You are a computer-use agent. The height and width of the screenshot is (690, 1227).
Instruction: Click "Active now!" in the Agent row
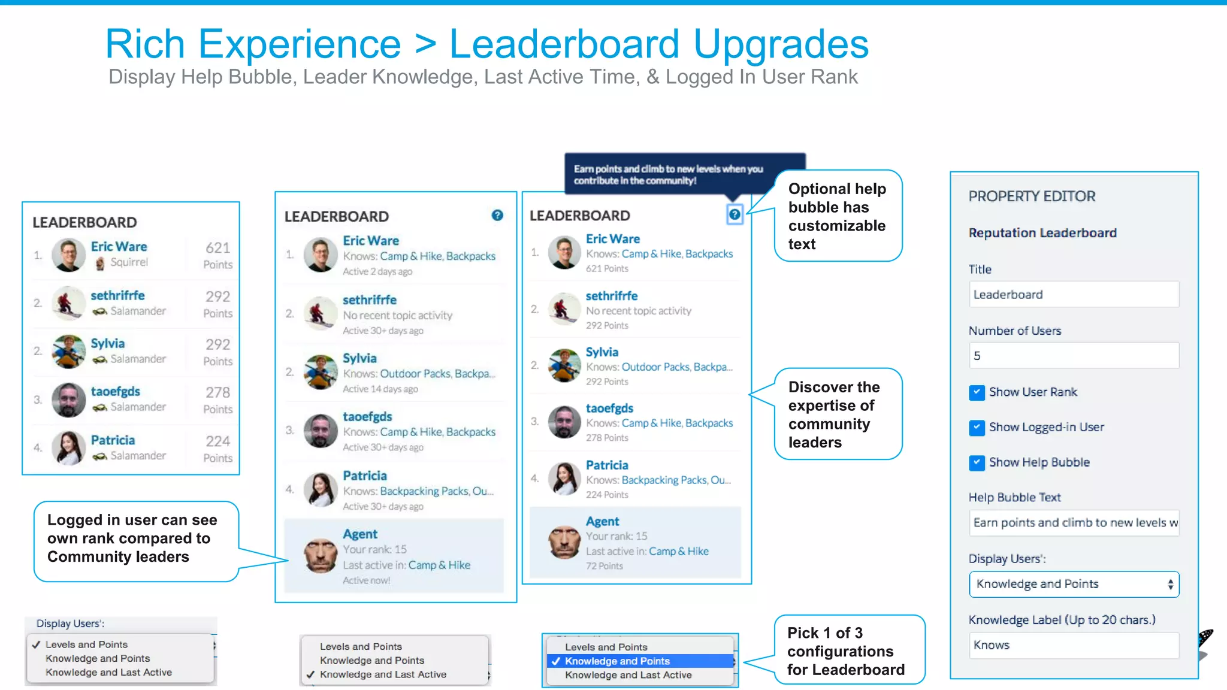(367, 581)
